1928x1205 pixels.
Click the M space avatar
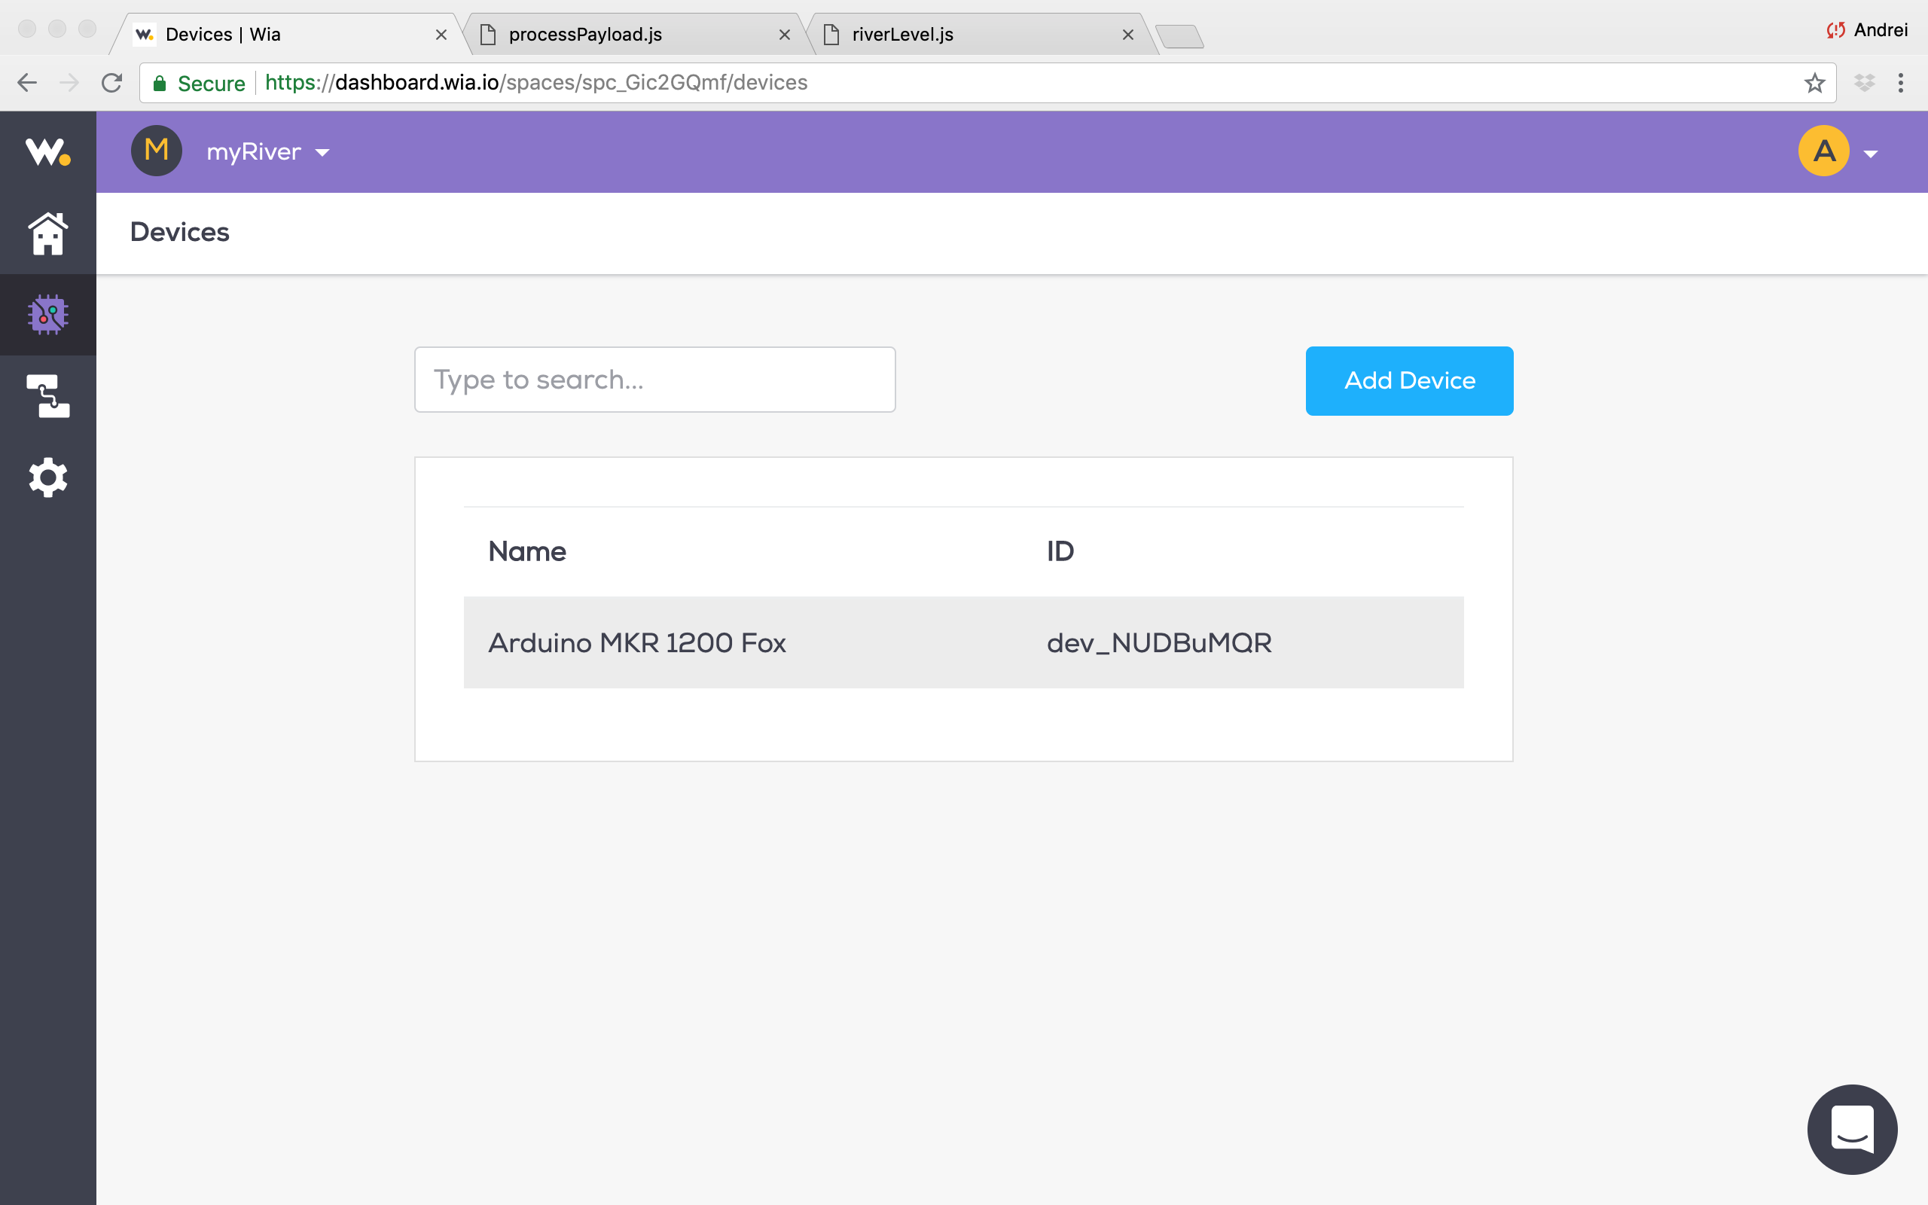(156, 151)
